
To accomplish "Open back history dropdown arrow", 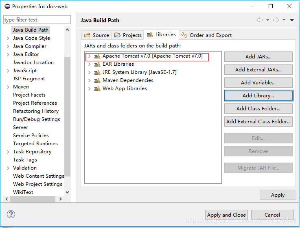I will click(x=268, y=20).
